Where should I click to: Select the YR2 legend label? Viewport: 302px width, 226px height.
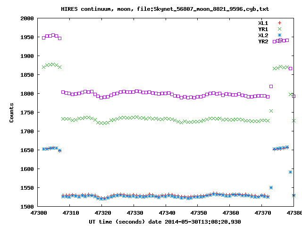[x=263, y=41]
